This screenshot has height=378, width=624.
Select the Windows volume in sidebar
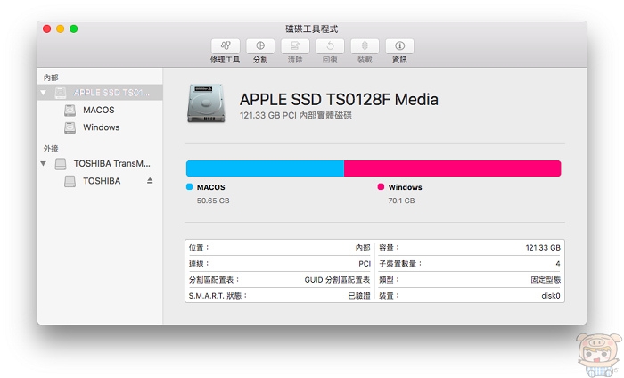tap(100, 127)
